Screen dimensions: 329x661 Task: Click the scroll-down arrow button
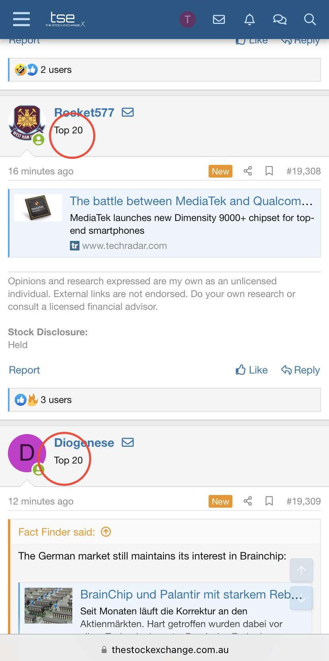301,598
